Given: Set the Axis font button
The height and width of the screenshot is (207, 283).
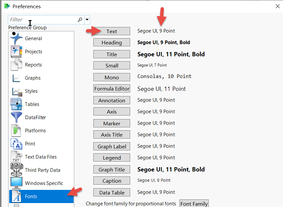Looking at the screenshot, I should (x=112, y=112).
